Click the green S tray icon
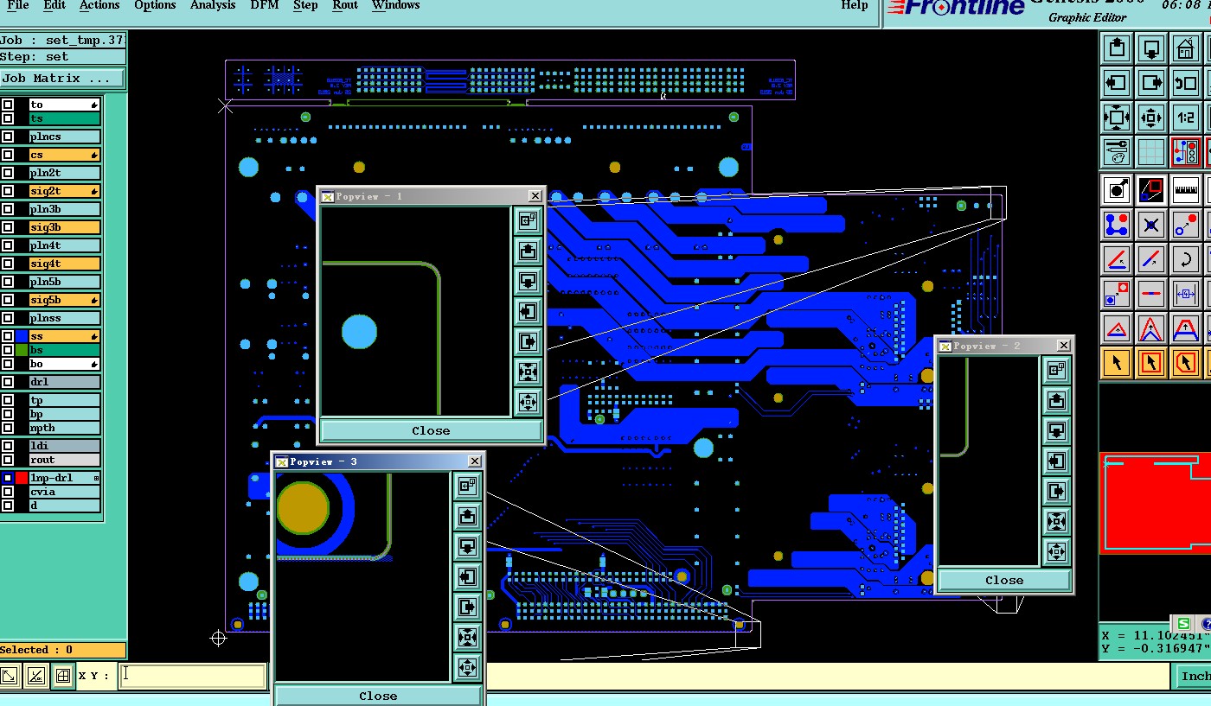Image resolution: width=1211 pixels, height=706 pixels. point(1182,624)
